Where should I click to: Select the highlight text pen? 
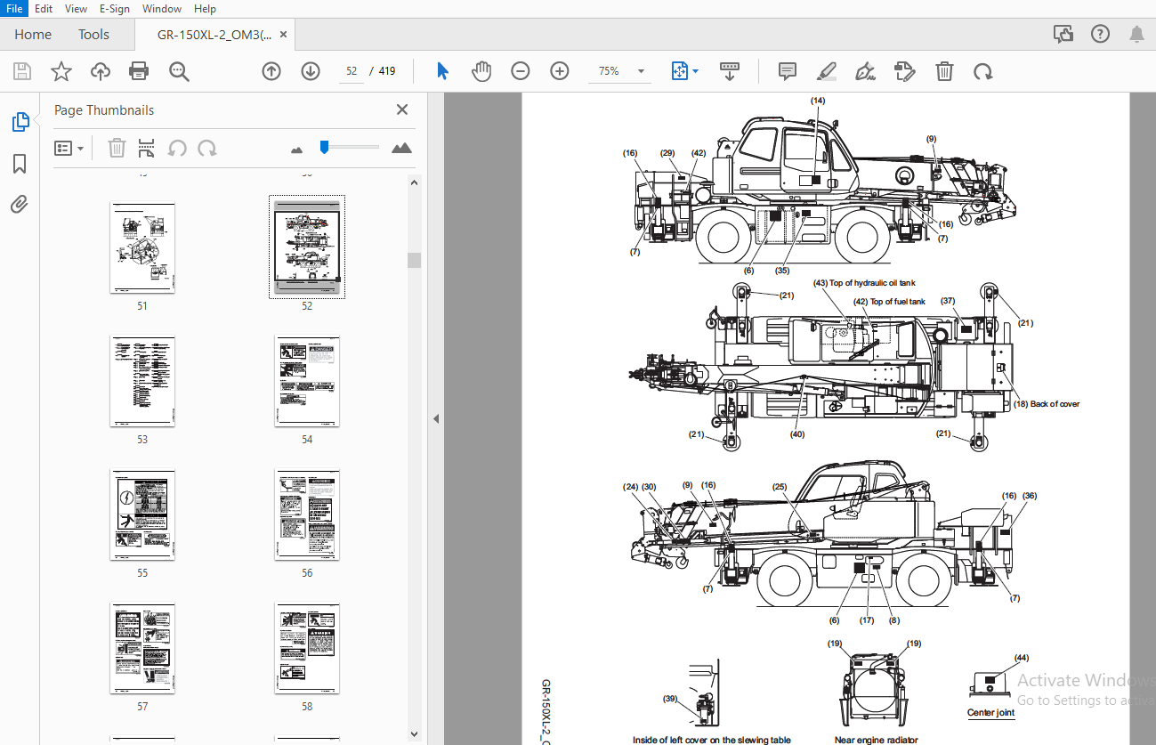click(x=827, y=72)
